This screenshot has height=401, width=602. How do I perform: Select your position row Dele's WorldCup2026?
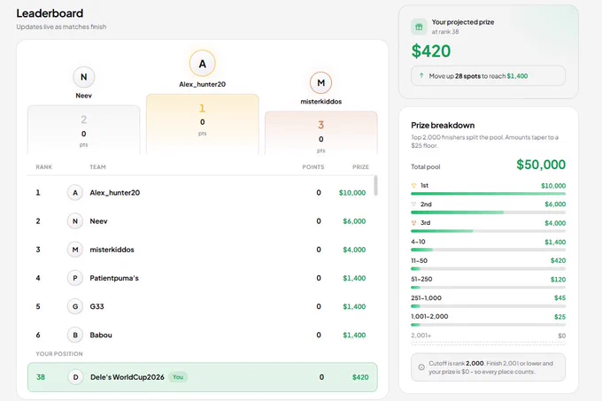[203, 377]
